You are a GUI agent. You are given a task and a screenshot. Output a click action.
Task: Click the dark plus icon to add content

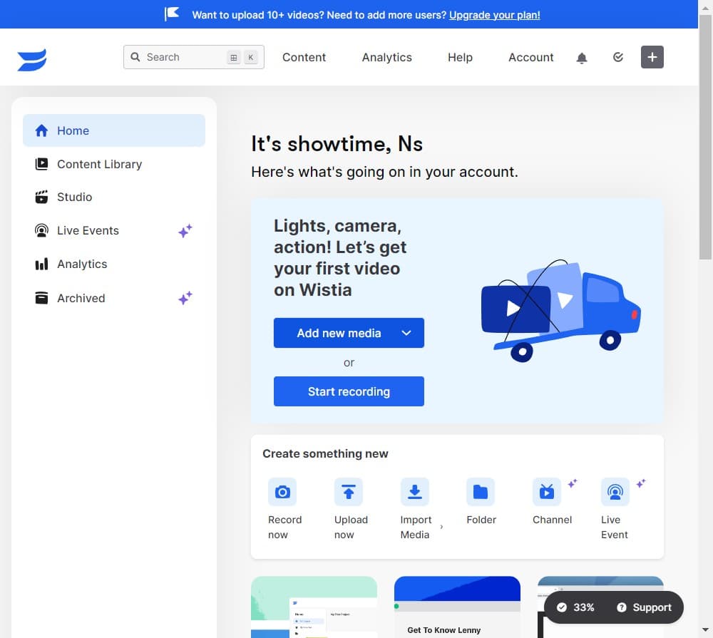click(652, 57)
